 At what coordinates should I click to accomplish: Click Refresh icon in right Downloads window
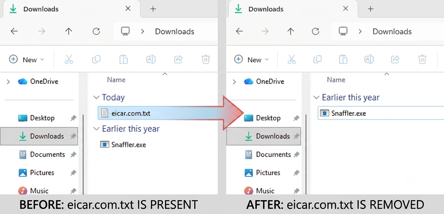click(x=315, y=31)
